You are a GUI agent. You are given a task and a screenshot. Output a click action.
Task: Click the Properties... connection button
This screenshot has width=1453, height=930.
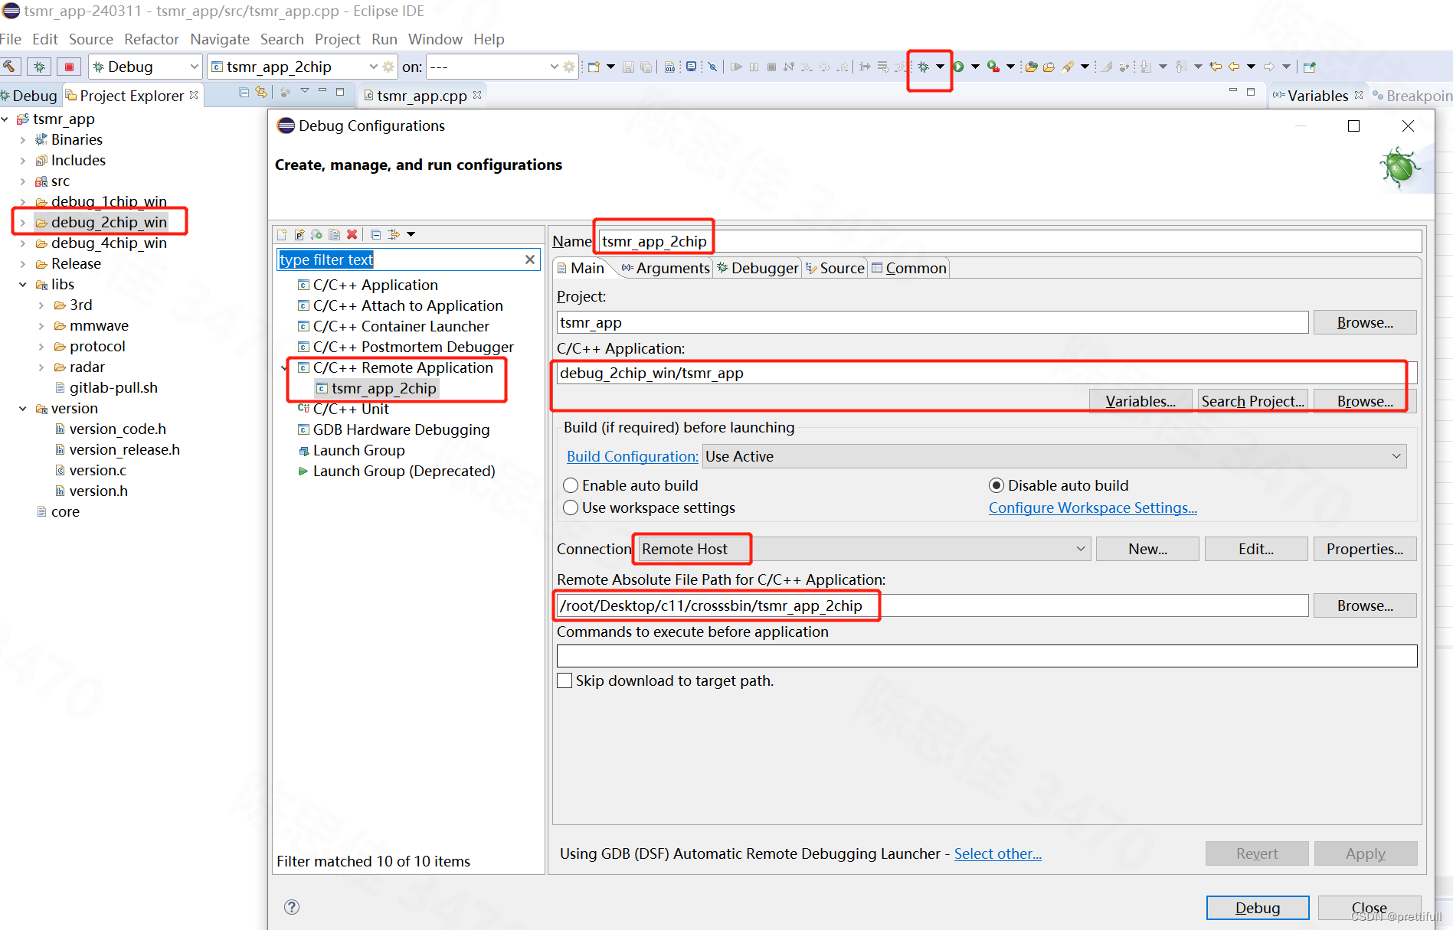pyautogui.click(x=1365, y=549)
